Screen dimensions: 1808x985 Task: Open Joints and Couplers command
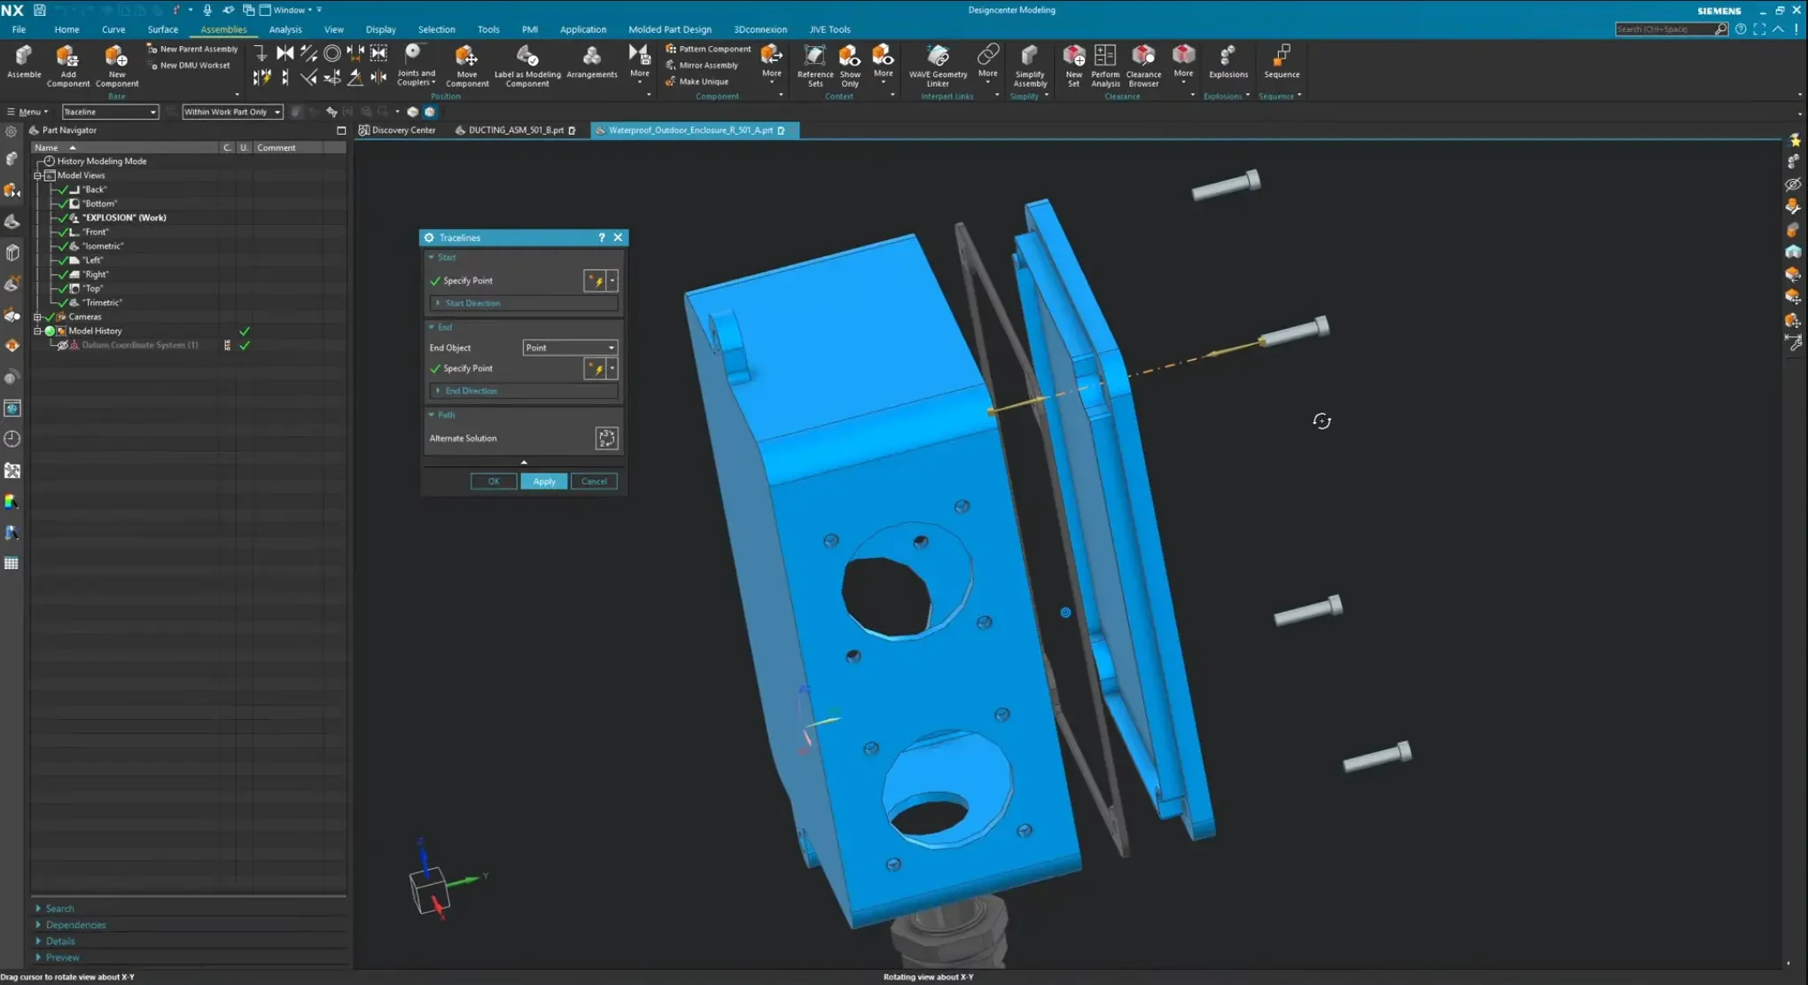415,65
